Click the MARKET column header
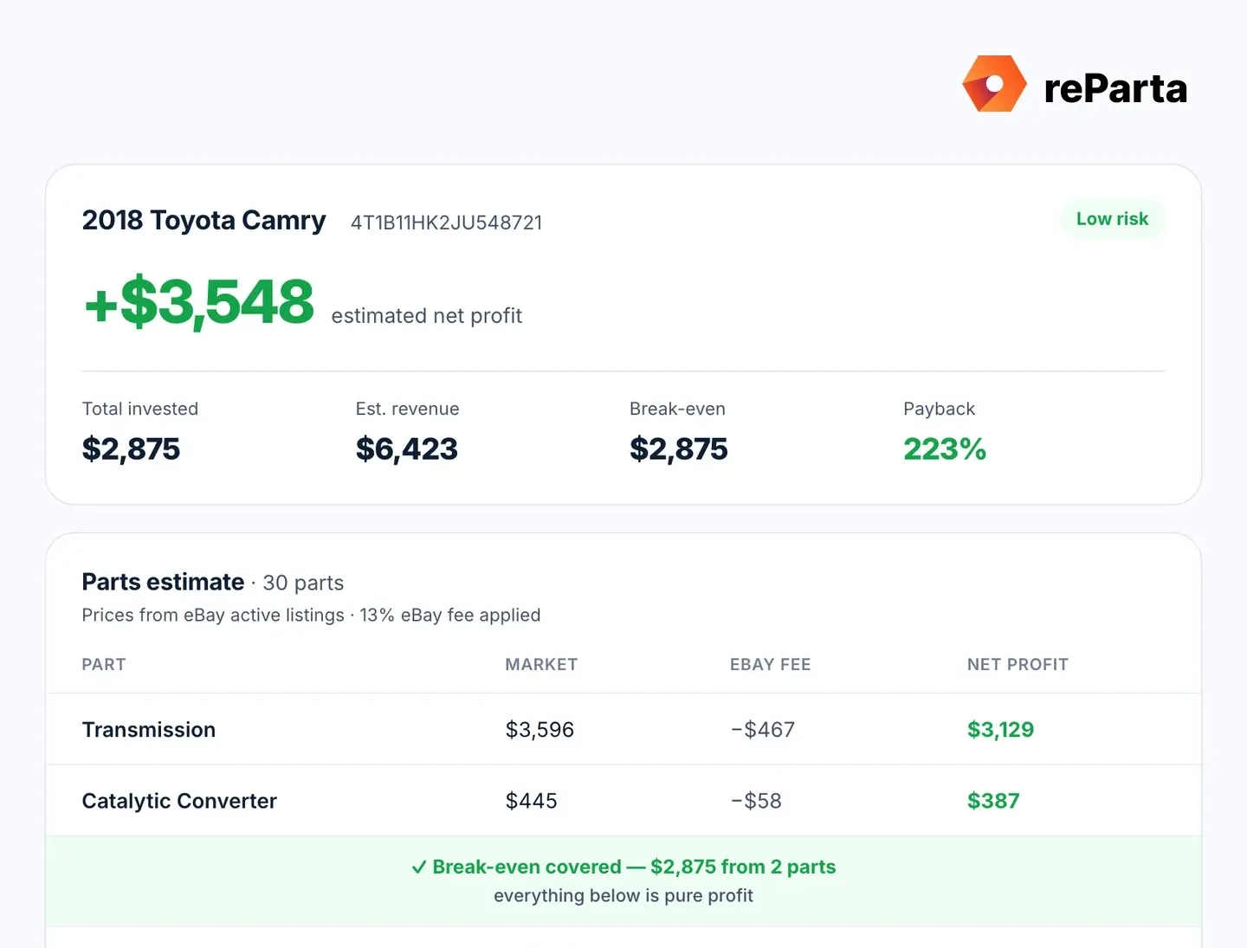This screenshot has height=948, width=1247. 541,664
